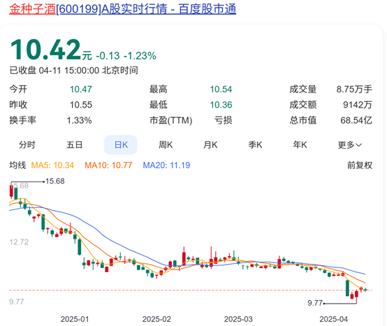Select the 月K chart tab
This screenshot has height=326, width=387.
pos(210,145)
